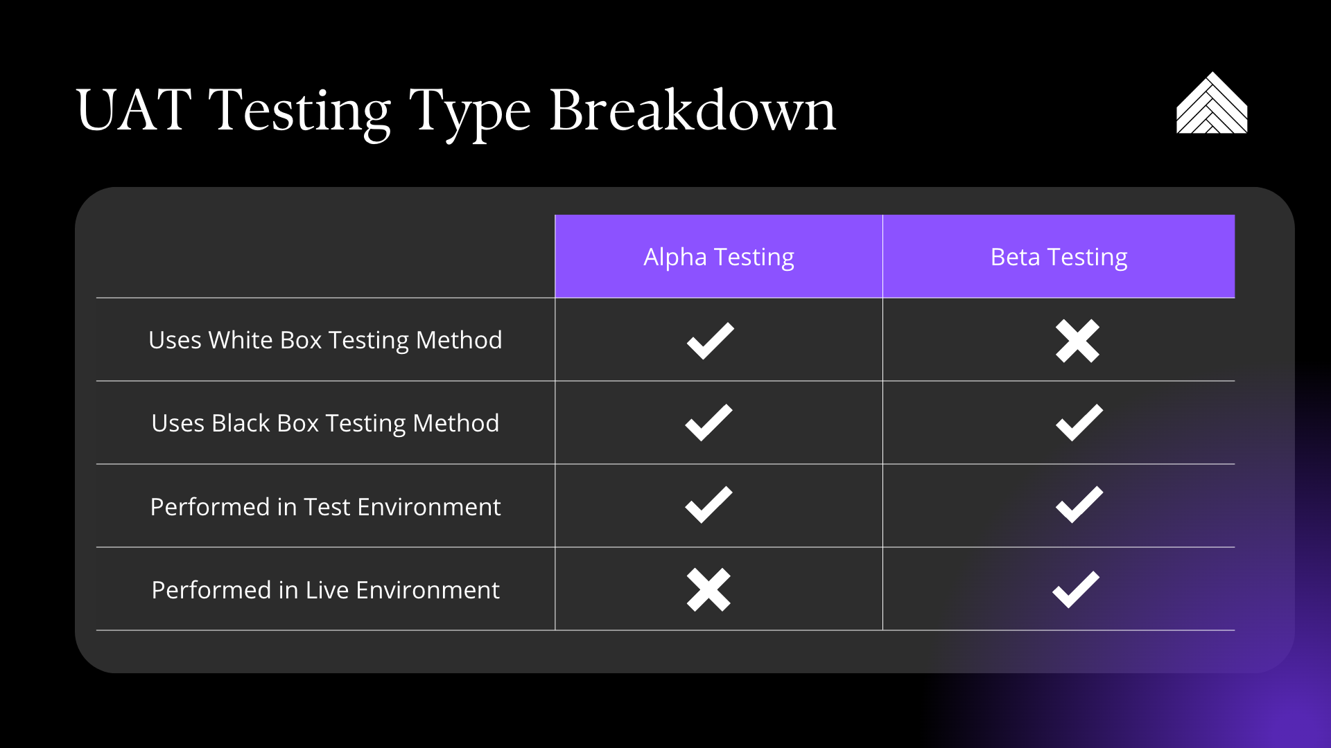Click the Alpha Testing Test Environment checkmark
The height and width of the screenshot is (748, 1331).
[x=708, y=505]
